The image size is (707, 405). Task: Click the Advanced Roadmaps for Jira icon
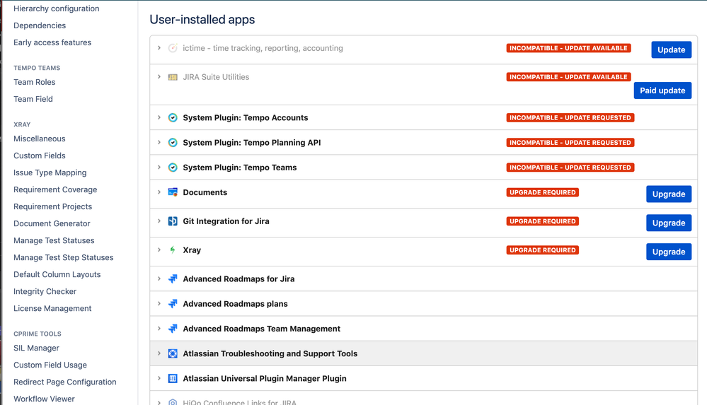pos(173,279)
